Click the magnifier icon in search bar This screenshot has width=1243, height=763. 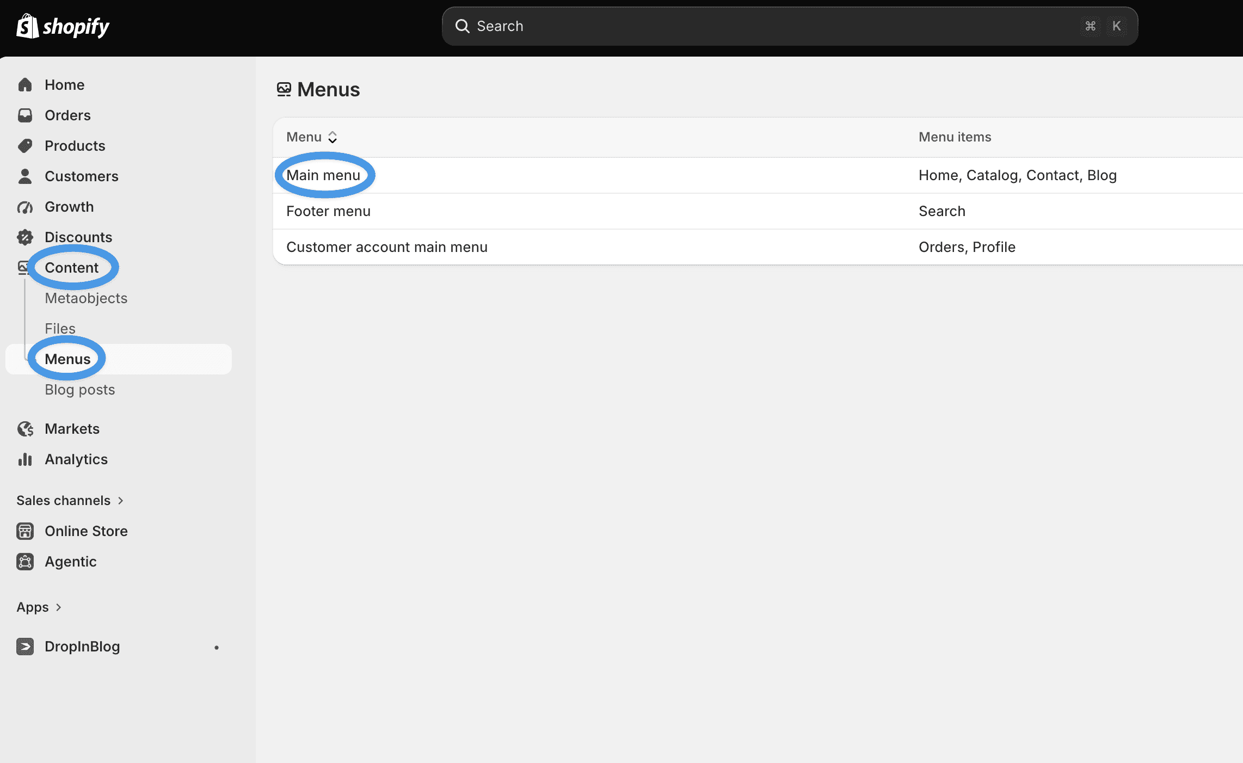[462, 26]
